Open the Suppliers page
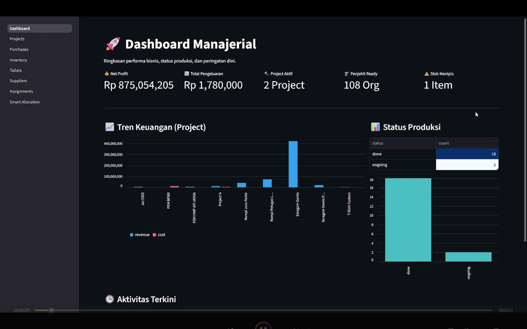The height and width of the screenshot is (329, 527). point(18,81)
